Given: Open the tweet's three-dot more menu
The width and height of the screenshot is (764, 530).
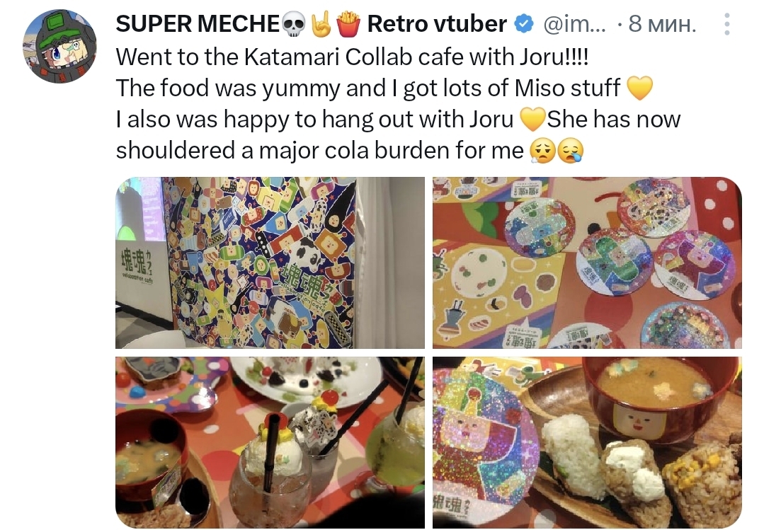Looking at the screenshot, I should pos(727,24).
